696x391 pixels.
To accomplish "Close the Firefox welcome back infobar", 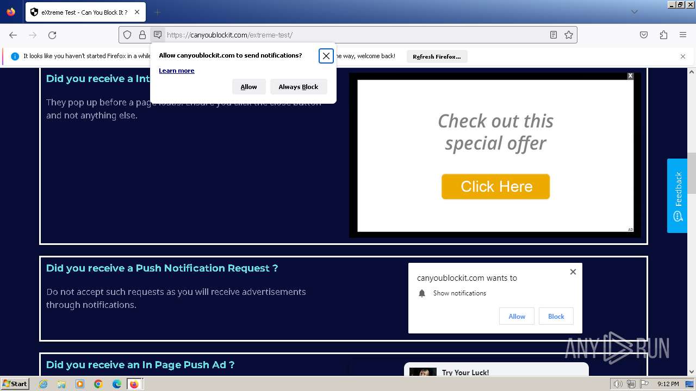I will tap(683, 56).
